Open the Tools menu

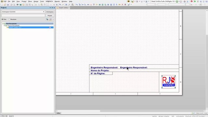42,1
